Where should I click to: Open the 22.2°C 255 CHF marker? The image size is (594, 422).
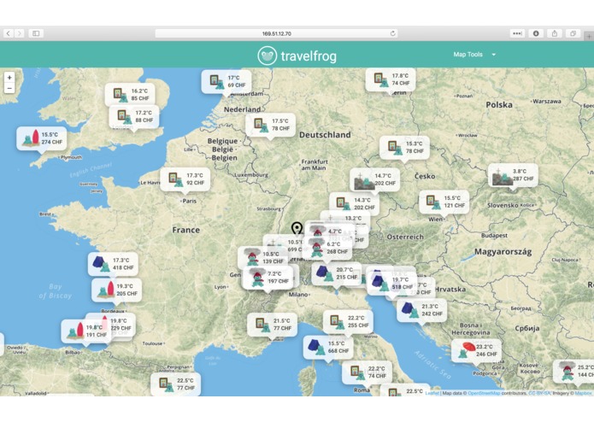(348, 322)
